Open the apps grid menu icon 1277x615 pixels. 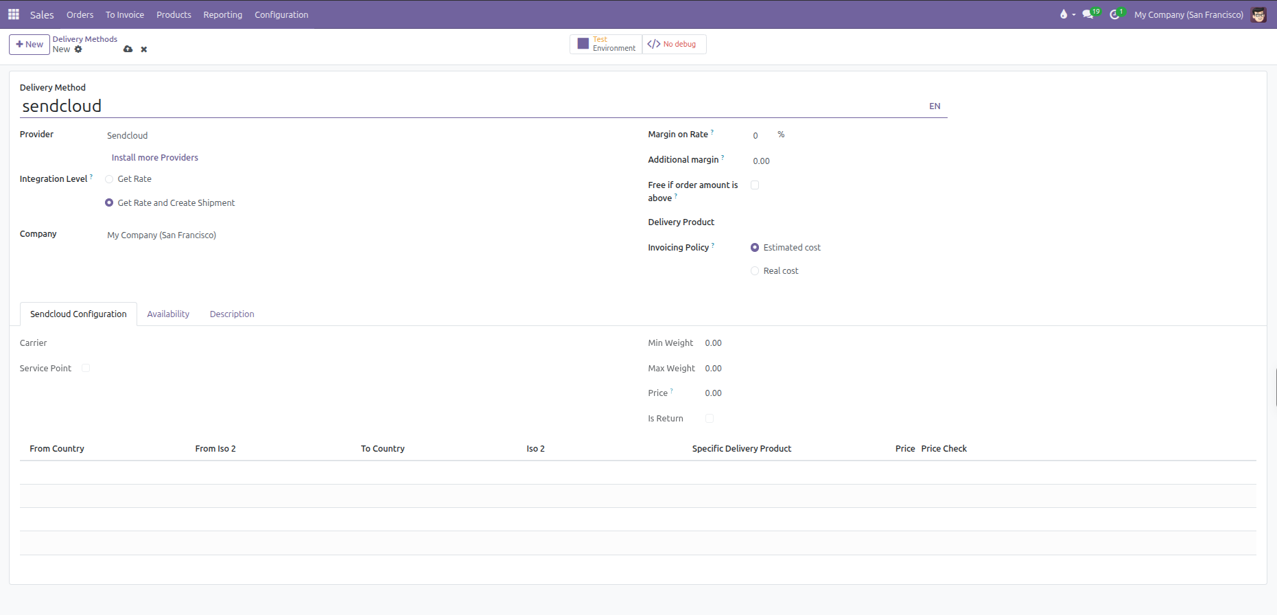point(13,14)
